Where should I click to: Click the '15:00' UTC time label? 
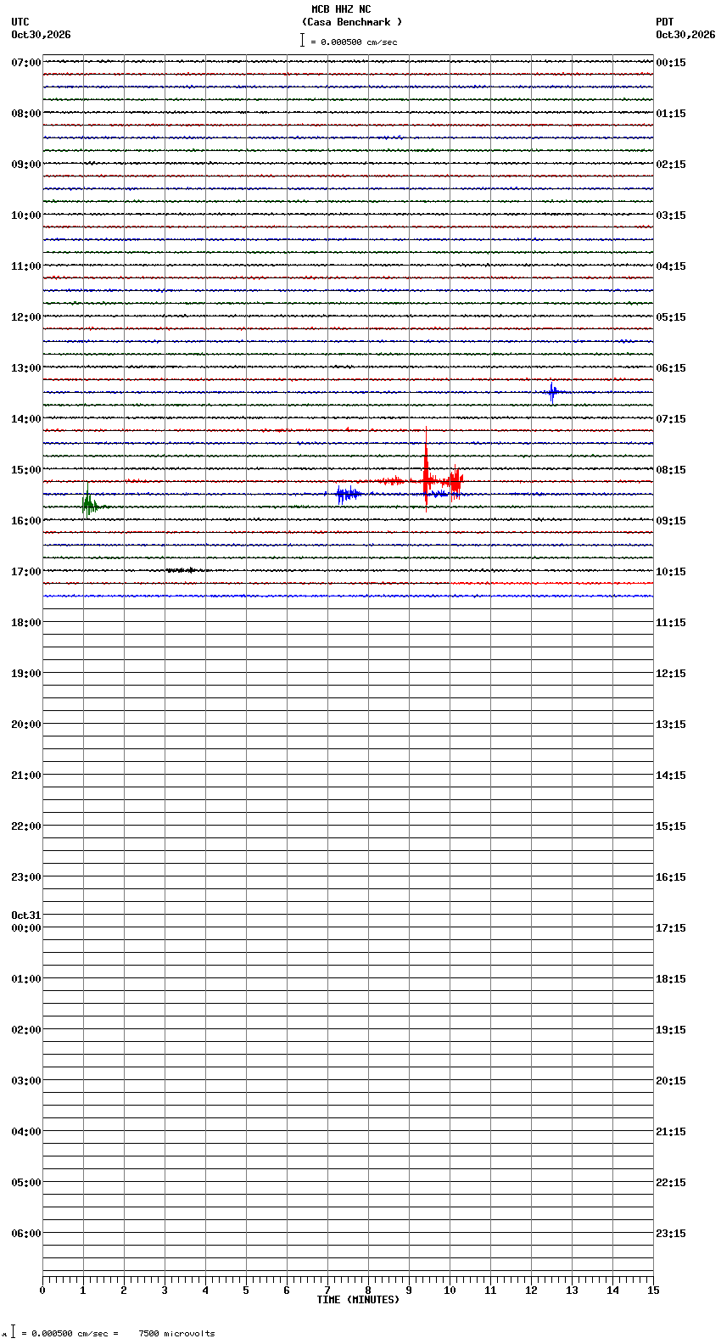[x=26, y=470]
